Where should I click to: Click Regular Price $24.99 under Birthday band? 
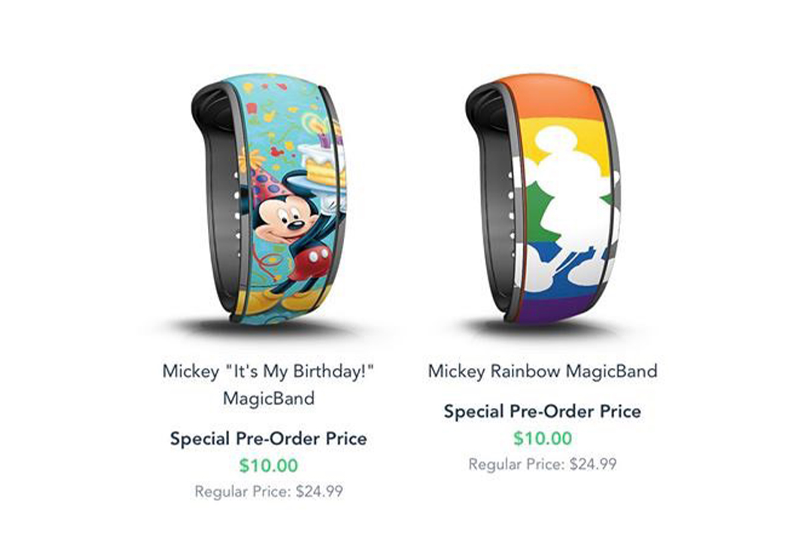pos(269,492)
